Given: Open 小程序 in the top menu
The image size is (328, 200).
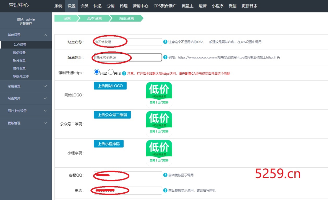Looking at the screenshot, I should pyautogui.click(x=217, y=6).
